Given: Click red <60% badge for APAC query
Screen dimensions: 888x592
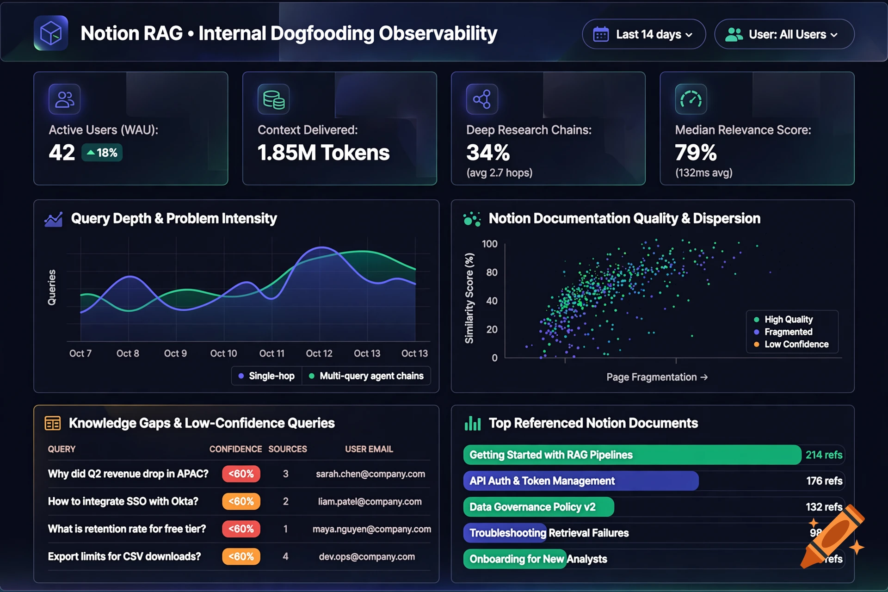Looking at the screenshot, I should [x=241, y=474].
